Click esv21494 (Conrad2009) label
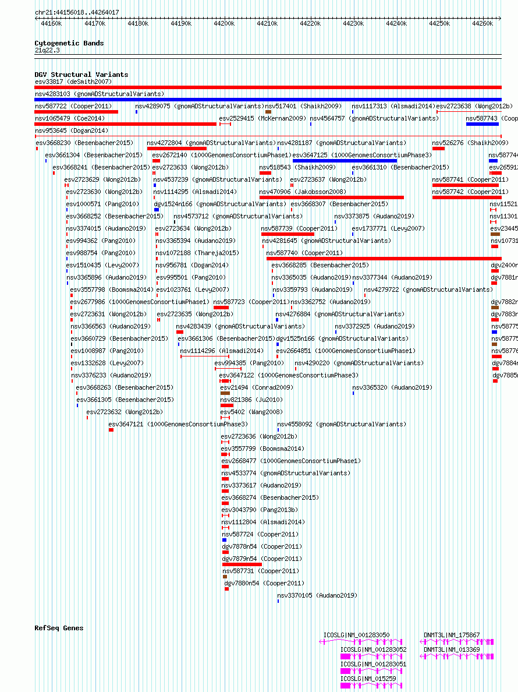 [x=257, y=387]
